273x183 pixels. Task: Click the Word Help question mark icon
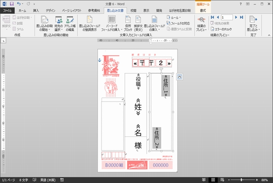click(x=241, y=4)
